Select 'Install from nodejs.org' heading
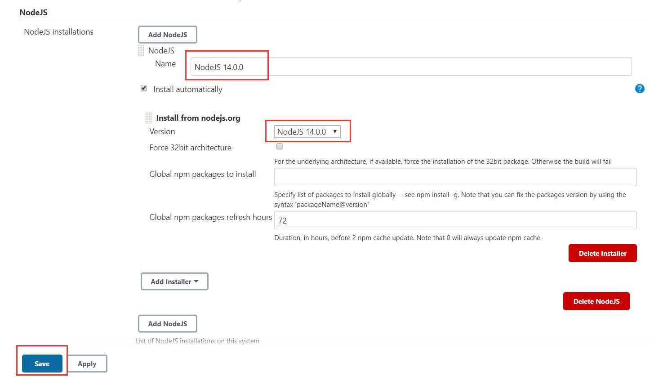The width and height of the screenshot is (654, 377). 198,118
